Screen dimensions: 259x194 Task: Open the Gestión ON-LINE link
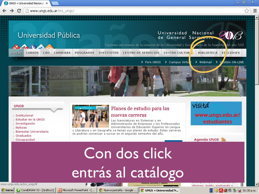click(x=231, y=62)
